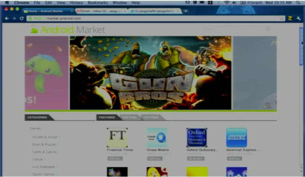Viewport: 305px width, 177px height.
Task: Open the Arcade & Action category
Action: pyautogui.click(x=45, y=137)
